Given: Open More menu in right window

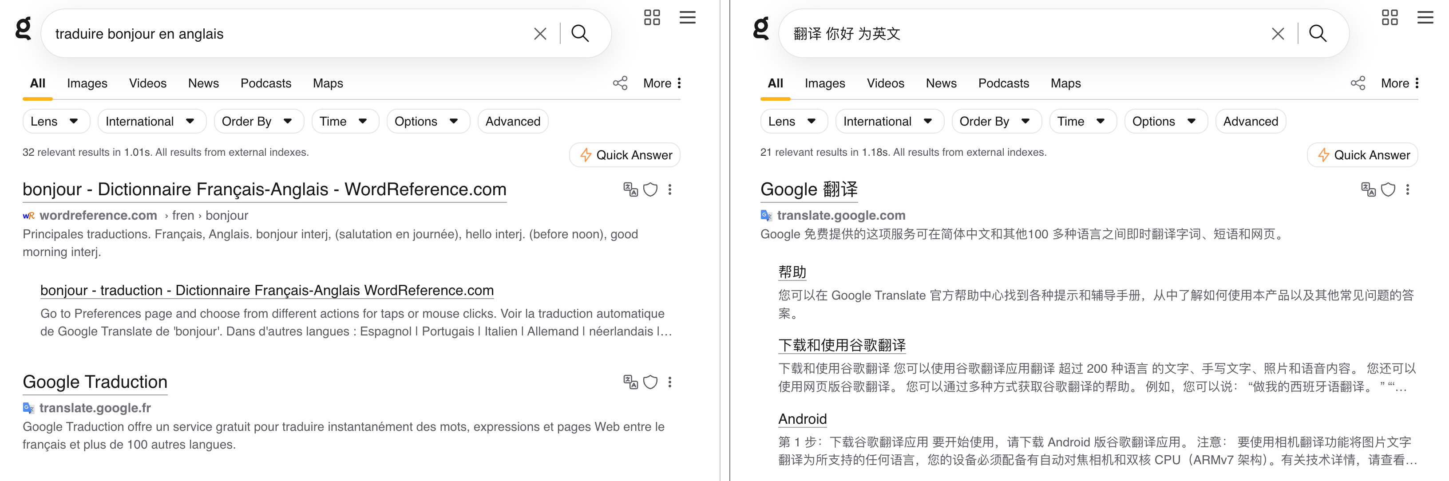Looking at the screenshot, I should coord(1399,83).
